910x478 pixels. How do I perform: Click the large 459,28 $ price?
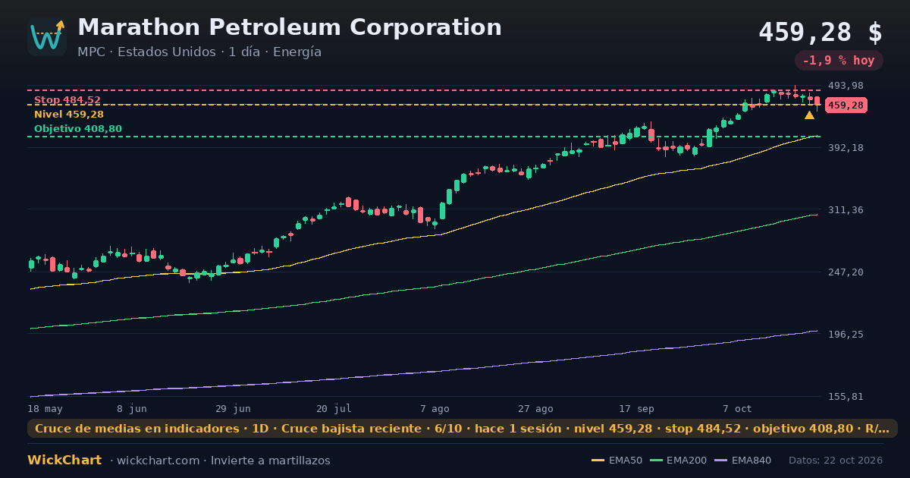[821, 33]
